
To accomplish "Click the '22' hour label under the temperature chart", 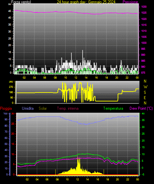I will click(128, 179).
